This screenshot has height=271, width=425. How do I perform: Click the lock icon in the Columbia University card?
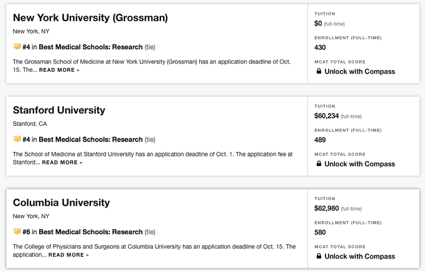point(319,256)
